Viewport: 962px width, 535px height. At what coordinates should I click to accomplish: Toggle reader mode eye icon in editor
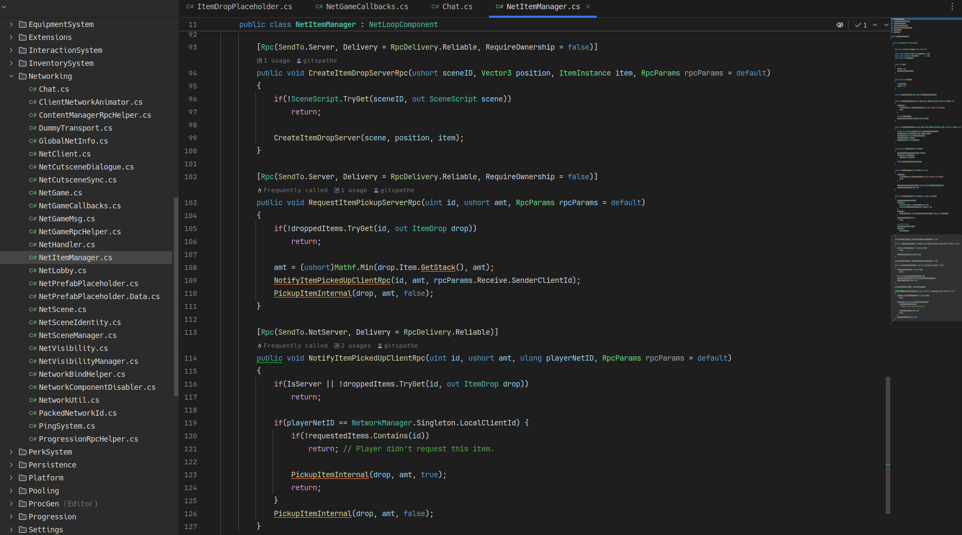point(840,25)
